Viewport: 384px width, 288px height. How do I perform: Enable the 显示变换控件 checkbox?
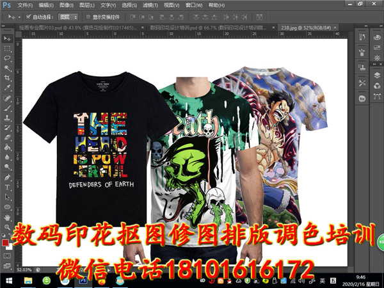[x=88, y=17]
